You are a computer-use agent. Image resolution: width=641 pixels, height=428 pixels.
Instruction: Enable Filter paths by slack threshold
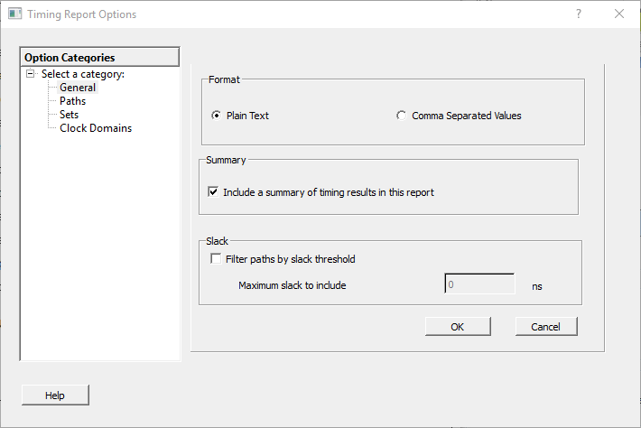(216, 259)
